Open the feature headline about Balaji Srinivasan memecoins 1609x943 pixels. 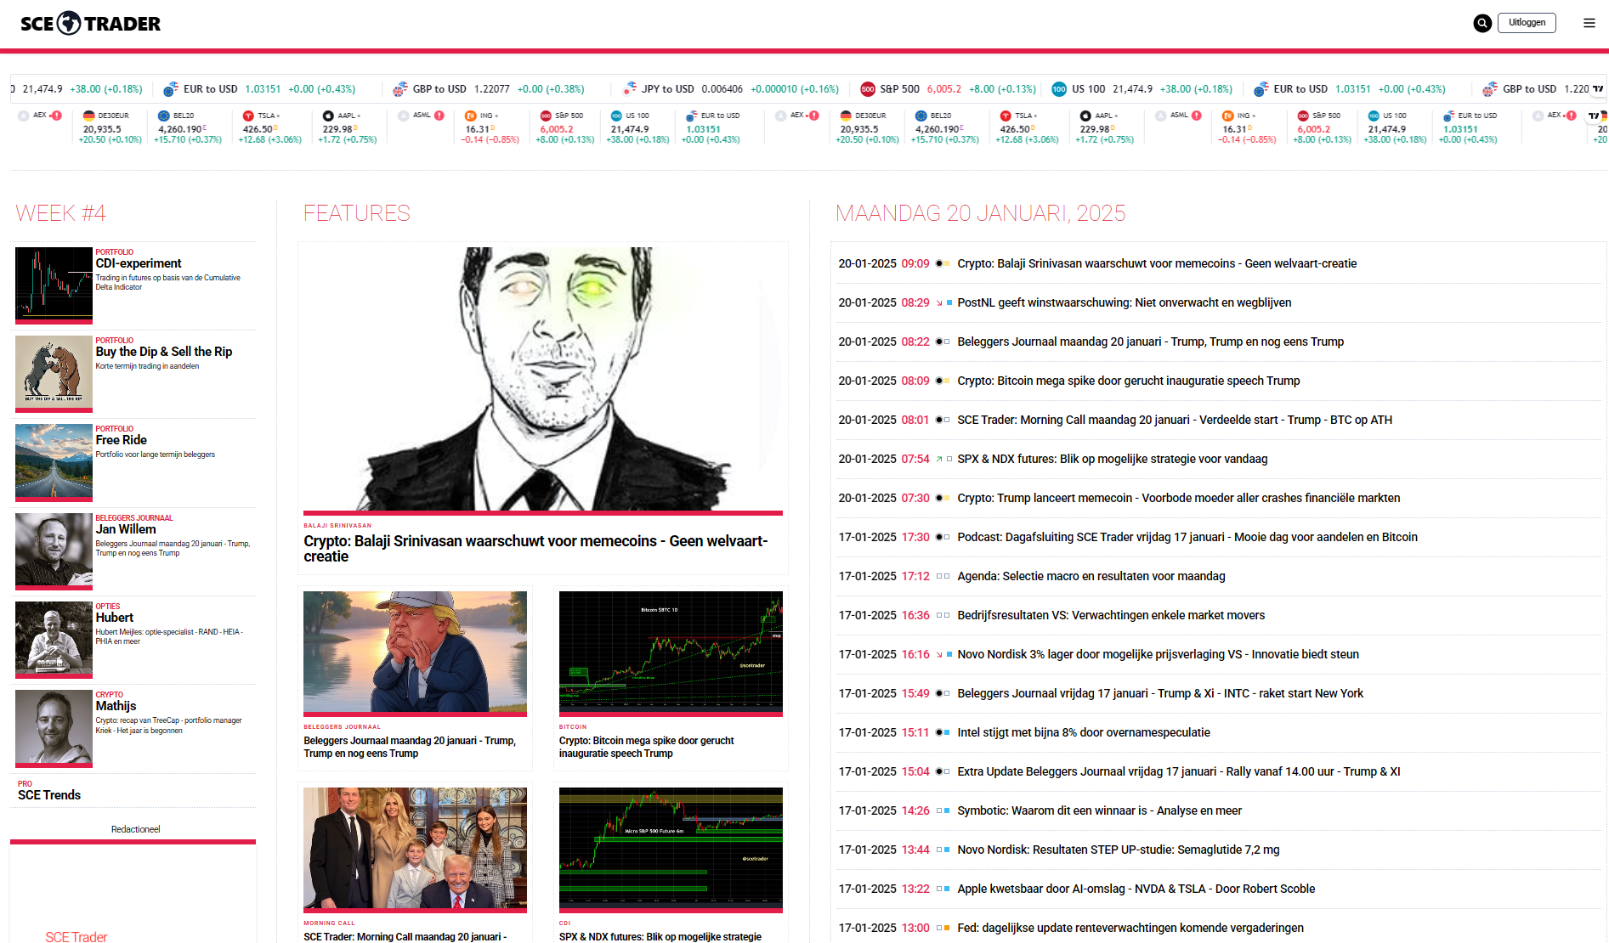[x=535, y=549]
